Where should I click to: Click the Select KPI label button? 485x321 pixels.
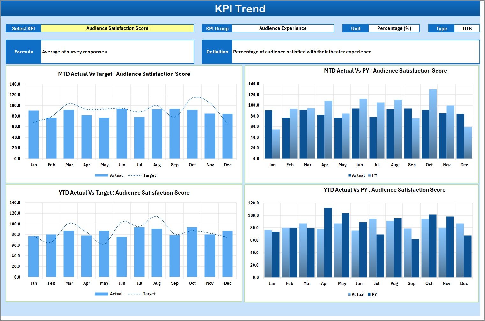23,28
